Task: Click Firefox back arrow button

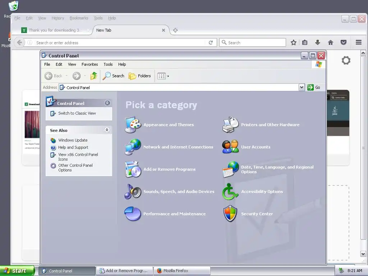Action: (x=19, y=42)
